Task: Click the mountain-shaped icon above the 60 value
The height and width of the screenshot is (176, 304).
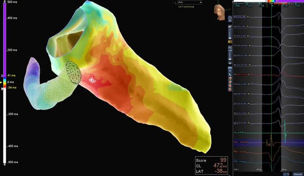Action: (230, 17)
